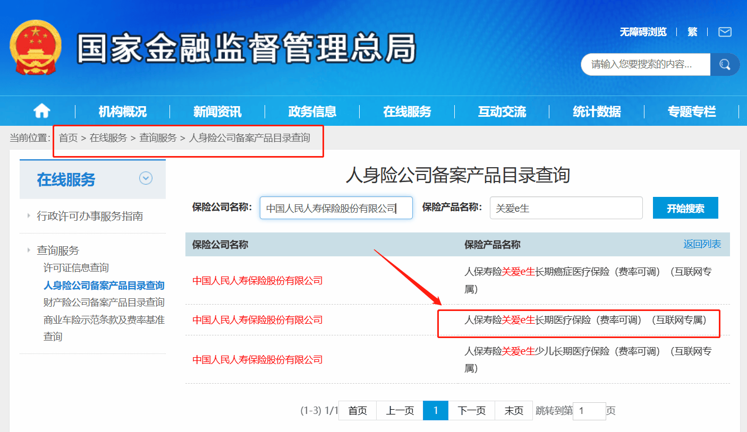Click 返回列表 link
Image resolution: width=747 pixels, height=432 pixels.
click(x=702, y=244)
